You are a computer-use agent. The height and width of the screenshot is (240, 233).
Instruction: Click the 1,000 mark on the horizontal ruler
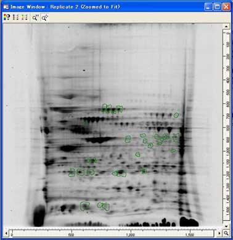(x=130, y=234)
